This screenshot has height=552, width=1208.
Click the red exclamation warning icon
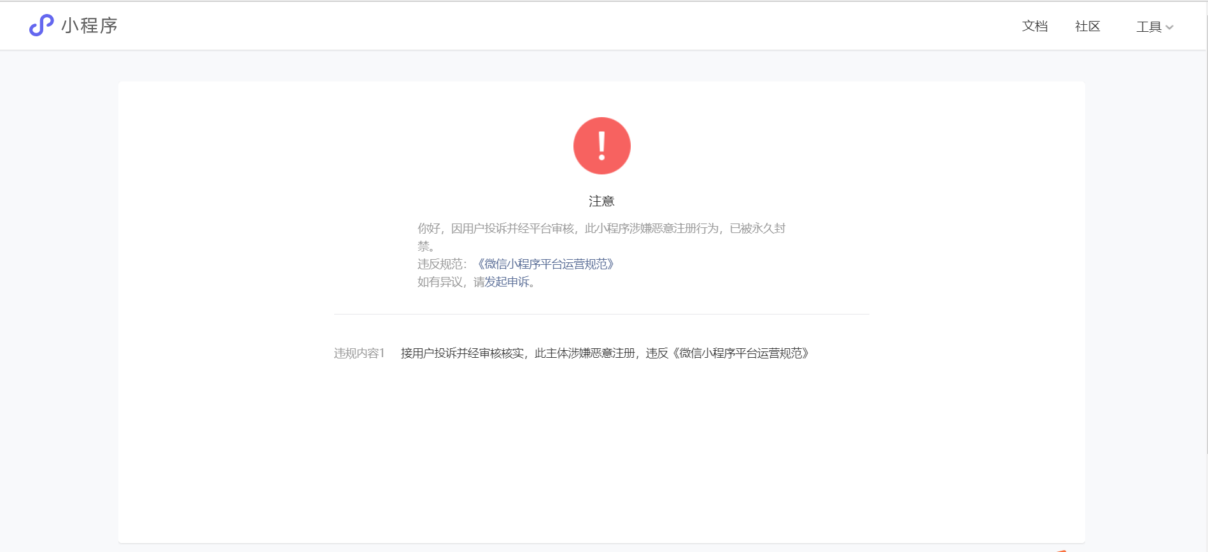[x=602, y=146]
